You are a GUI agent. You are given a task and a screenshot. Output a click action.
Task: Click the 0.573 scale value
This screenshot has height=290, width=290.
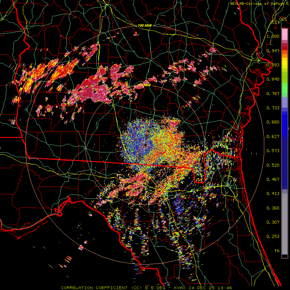(x=273, y=151)
